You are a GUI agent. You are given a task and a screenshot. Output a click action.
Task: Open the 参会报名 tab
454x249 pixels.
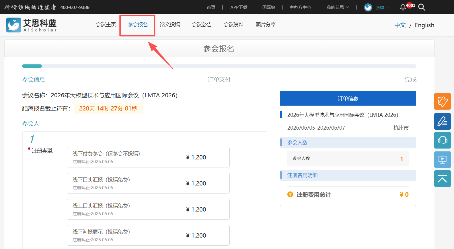[138, 25]
